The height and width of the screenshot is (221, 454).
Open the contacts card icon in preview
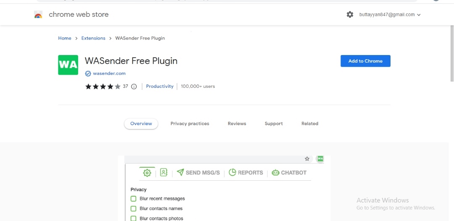(x=164, y=172)
